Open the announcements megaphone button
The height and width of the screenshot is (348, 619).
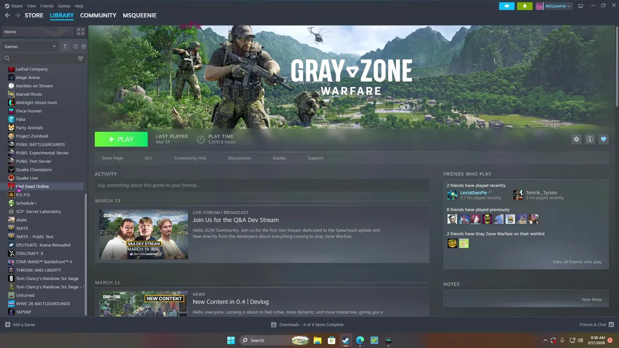click(x=507, y=6)
